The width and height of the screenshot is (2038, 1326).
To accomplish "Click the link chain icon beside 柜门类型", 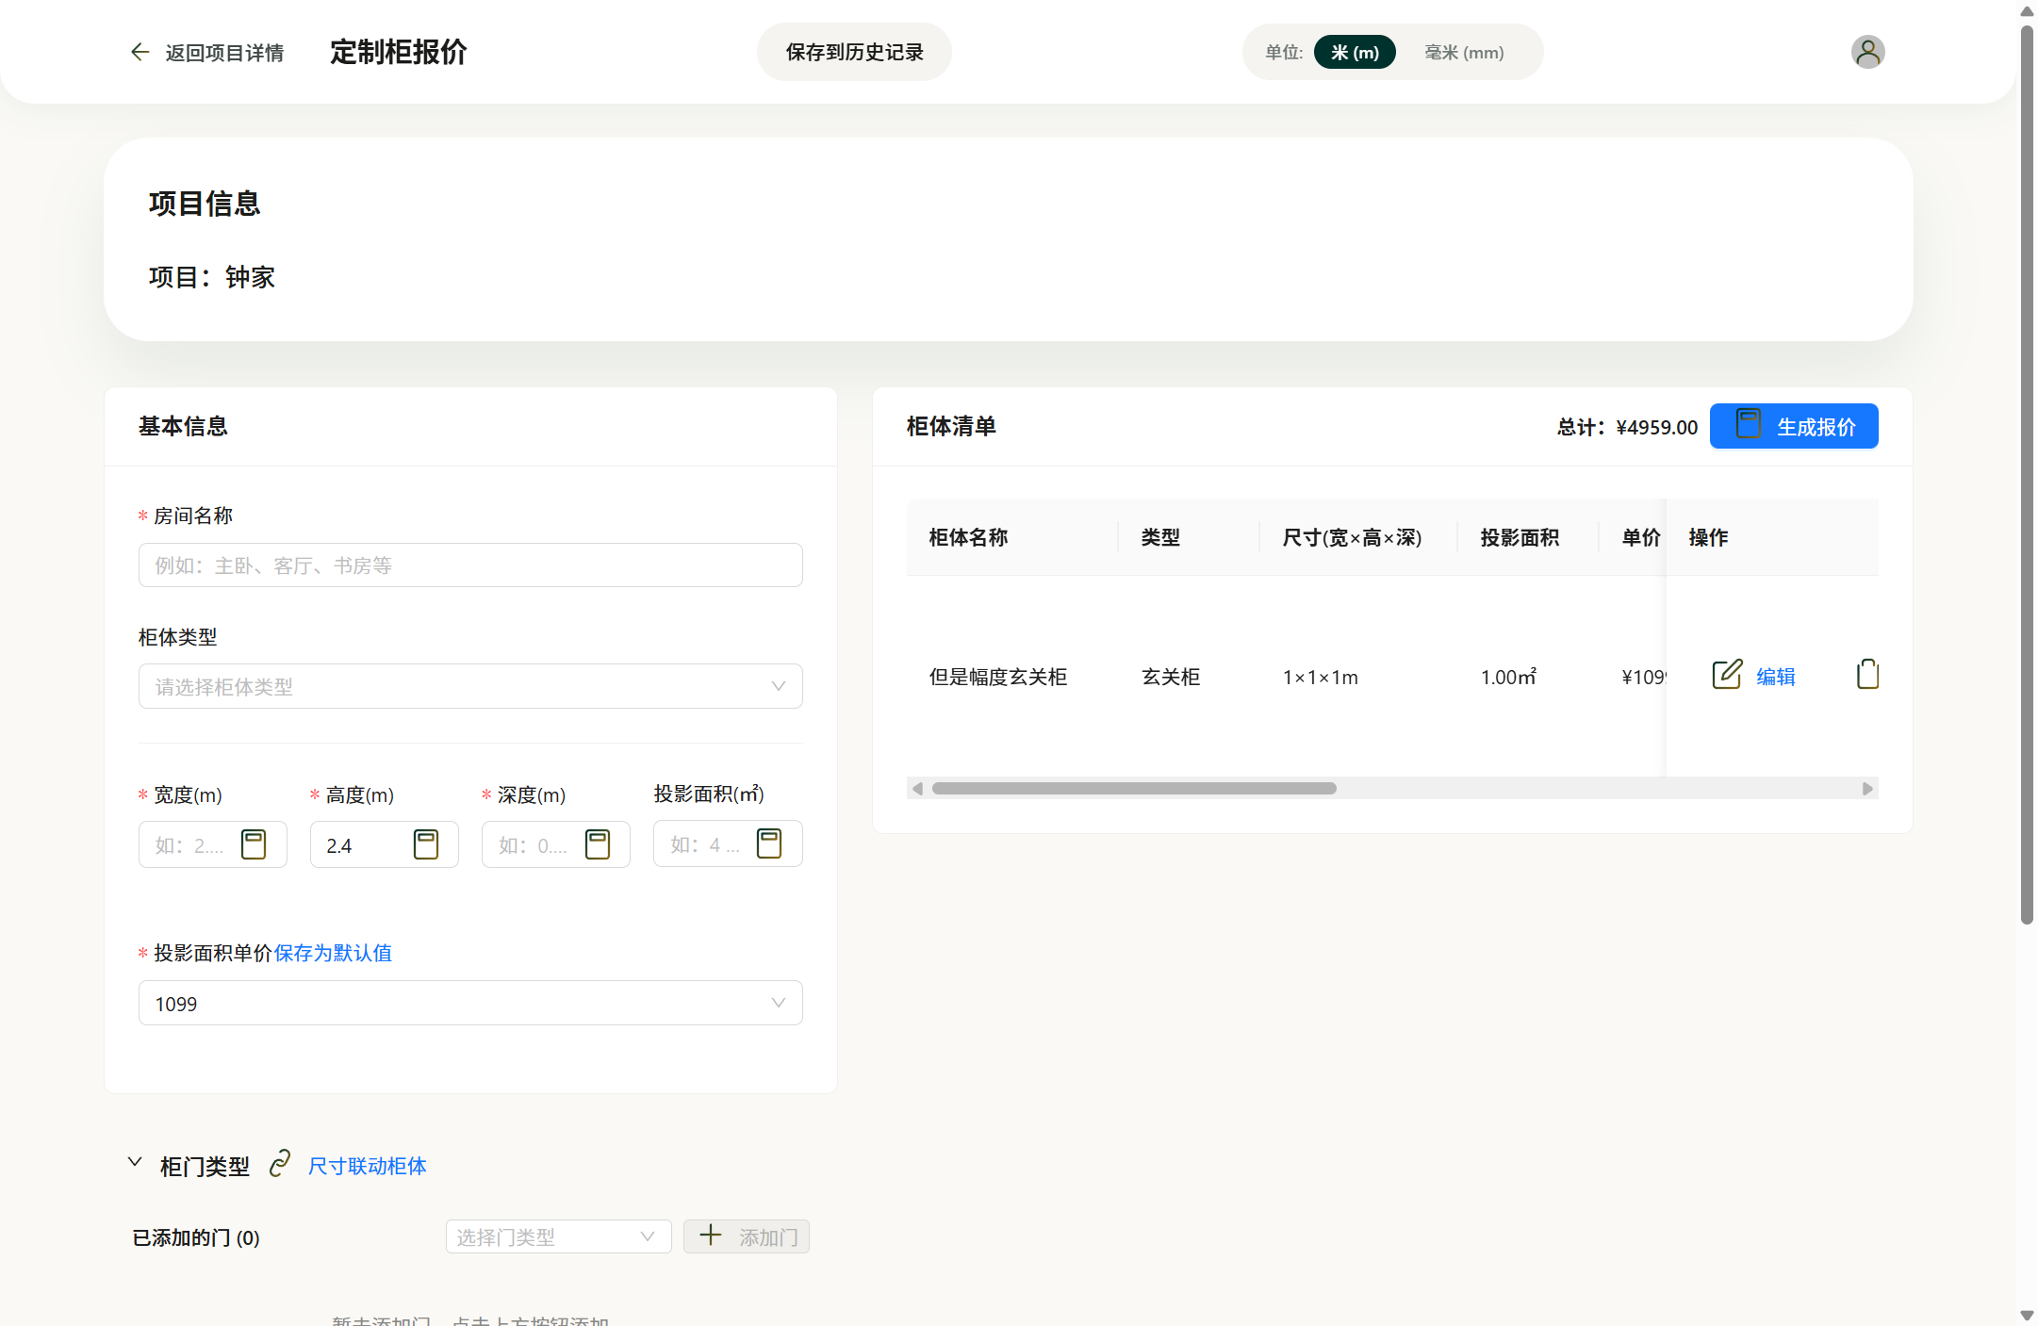I will (280, 1165).
